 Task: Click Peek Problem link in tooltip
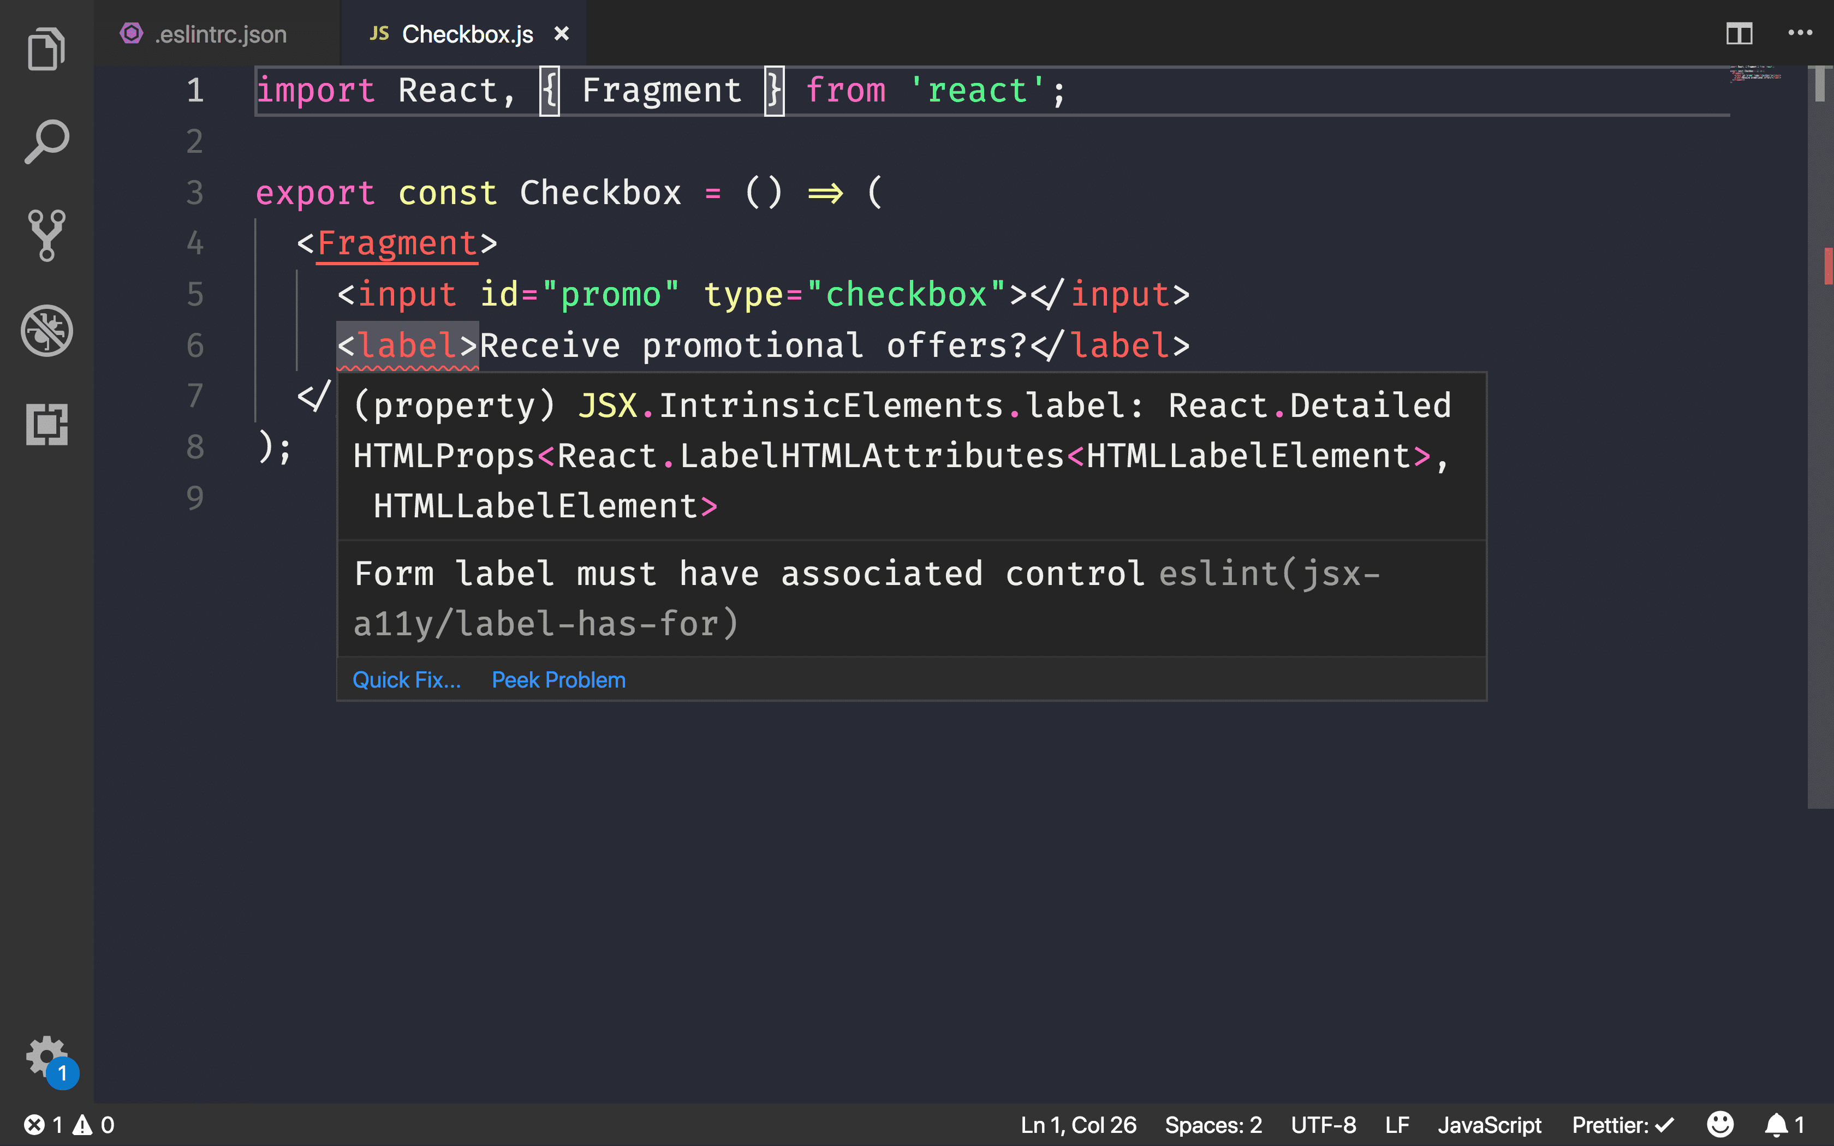(558, 679)
